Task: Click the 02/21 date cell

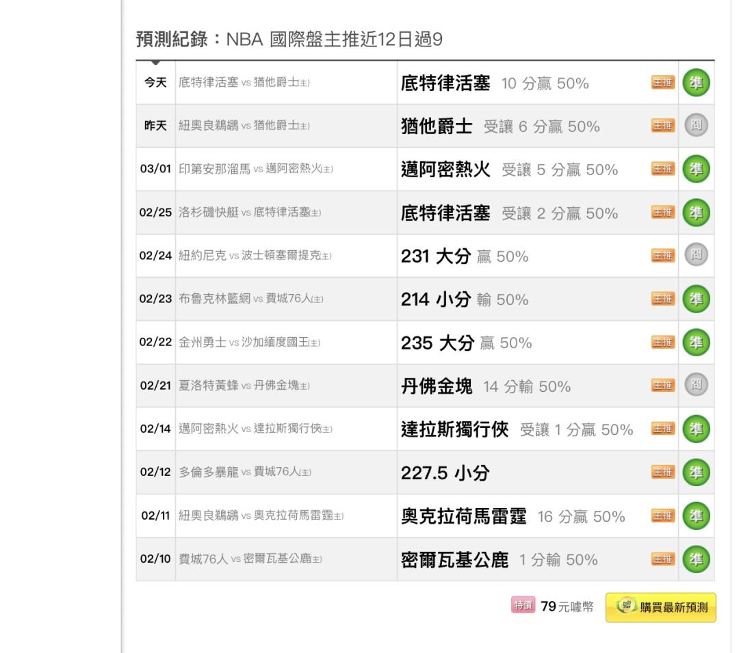Action: click(155, 386)
